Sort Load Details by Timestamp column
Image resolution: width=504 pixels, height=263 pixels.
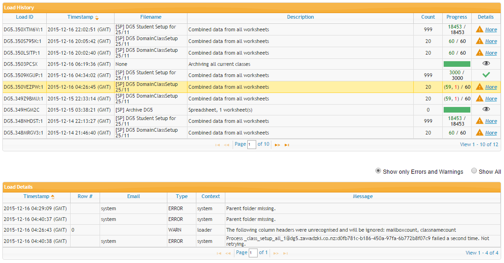[x=36, y=197]
